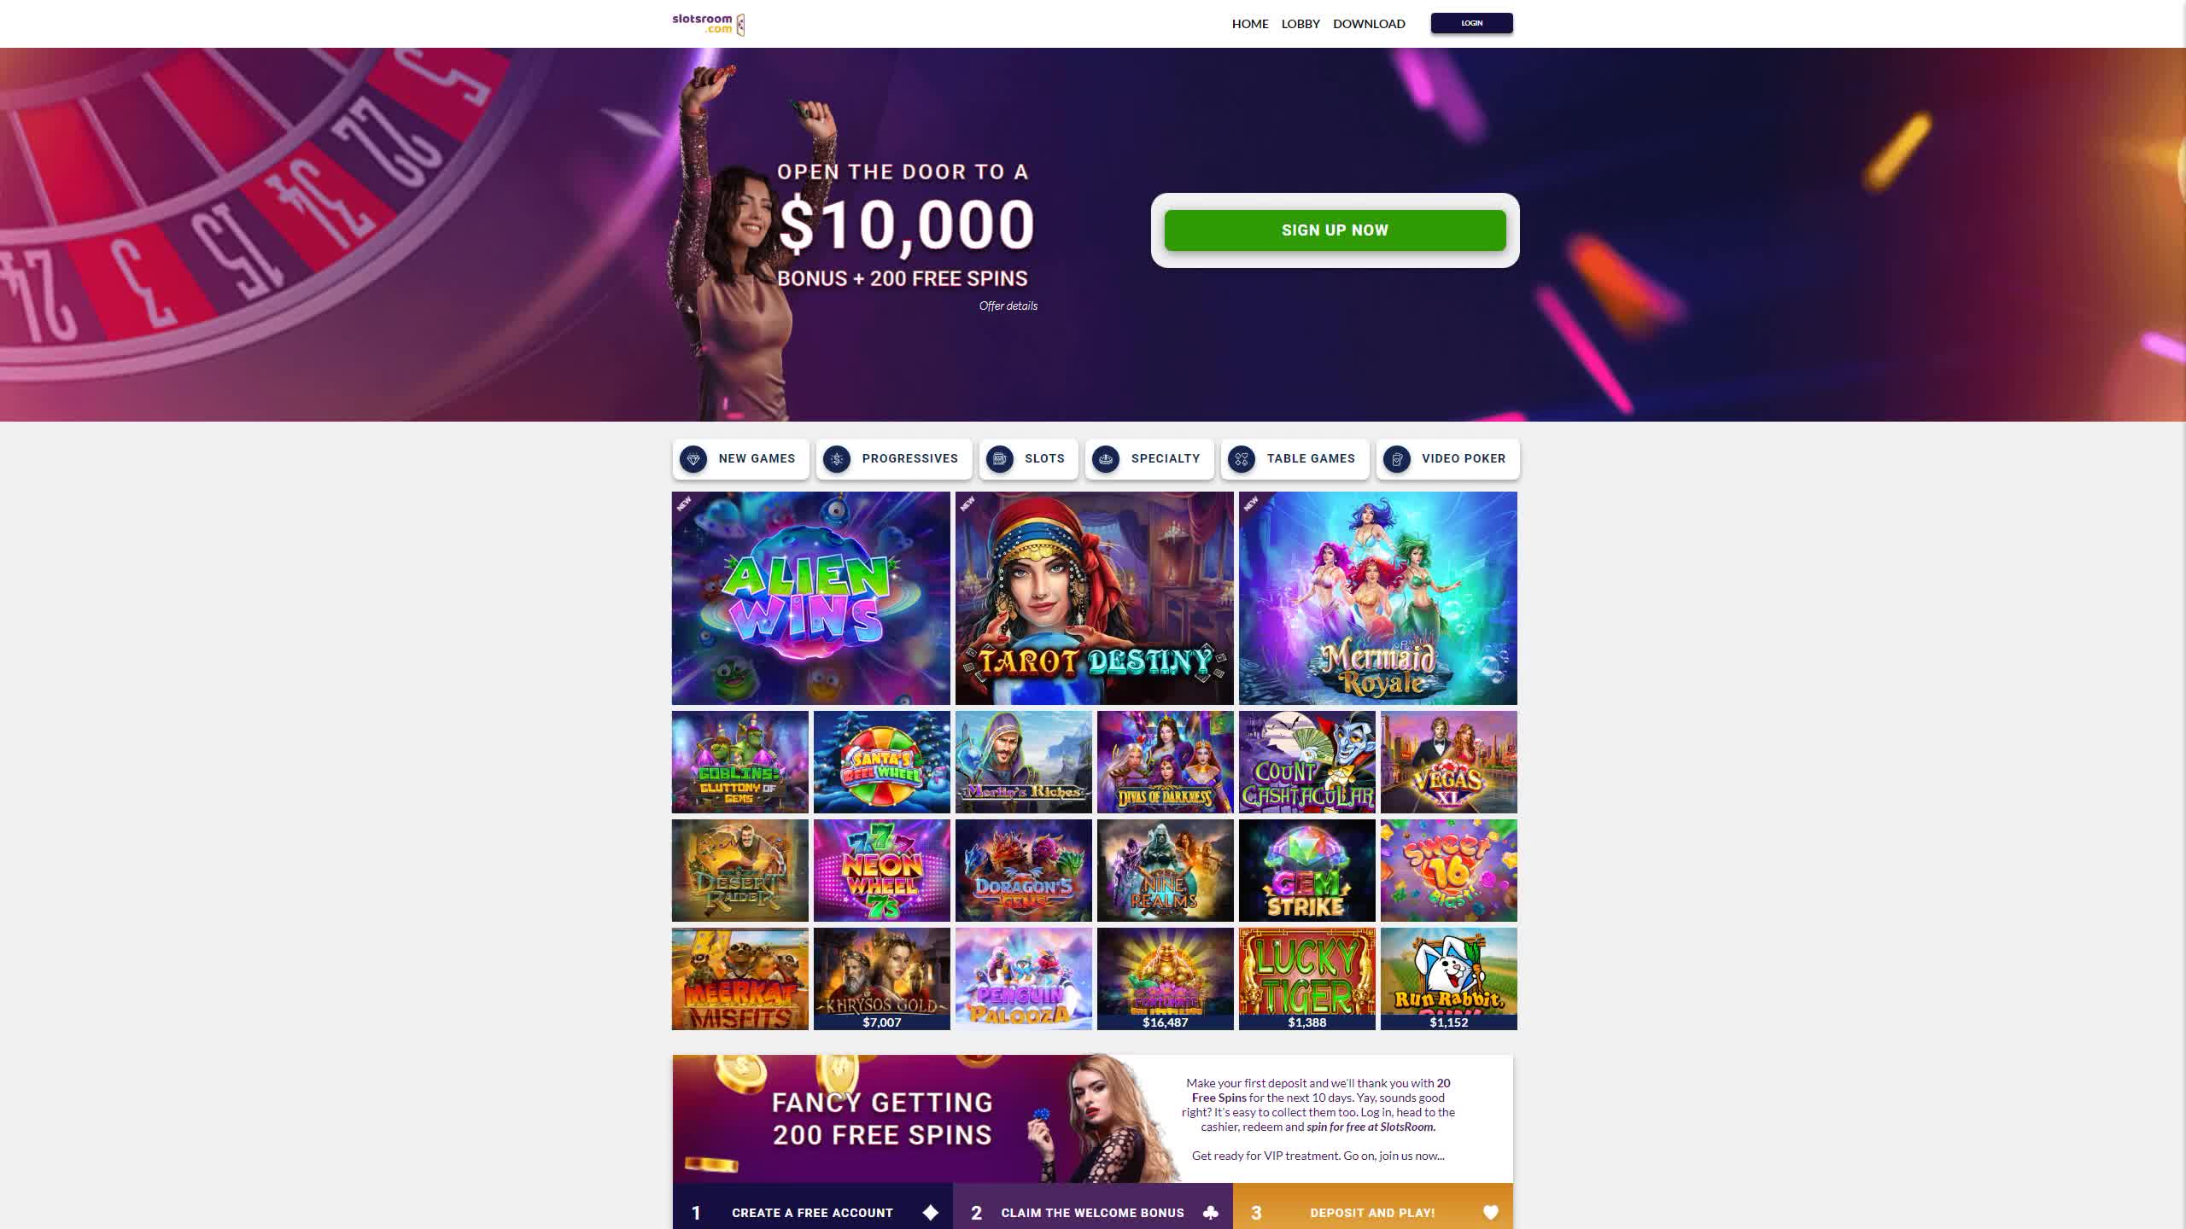This screenshot has height=1229, width=2186.
Task: Click the Table Games icon
Action: [1242, 459]
